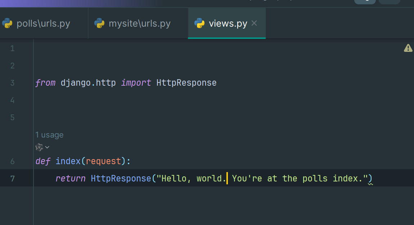Click the AI actions swirl icon above def index
414x225 pixels.
pyautogui.click(x=39, y=147)
